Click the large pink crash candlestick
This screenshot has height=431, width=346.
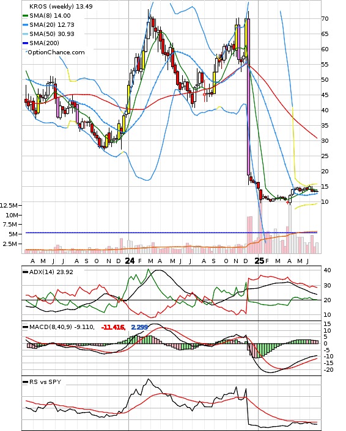click(249, 96)
